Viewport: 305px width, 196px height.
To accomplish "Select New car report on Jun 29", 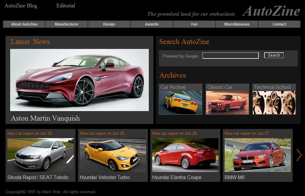I will tap(102, 134).
